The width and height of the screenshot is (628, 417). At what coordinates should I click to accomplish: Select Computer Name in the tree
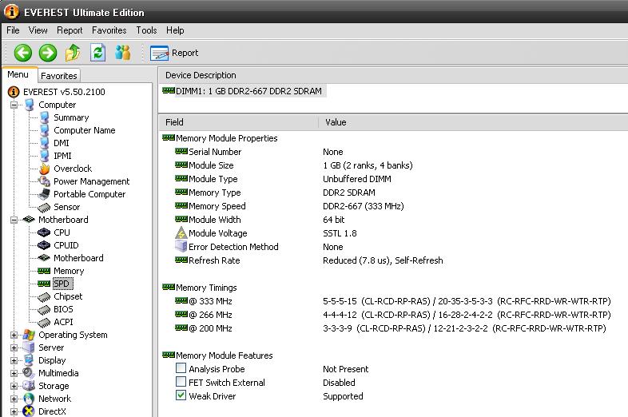pos(85,130)
